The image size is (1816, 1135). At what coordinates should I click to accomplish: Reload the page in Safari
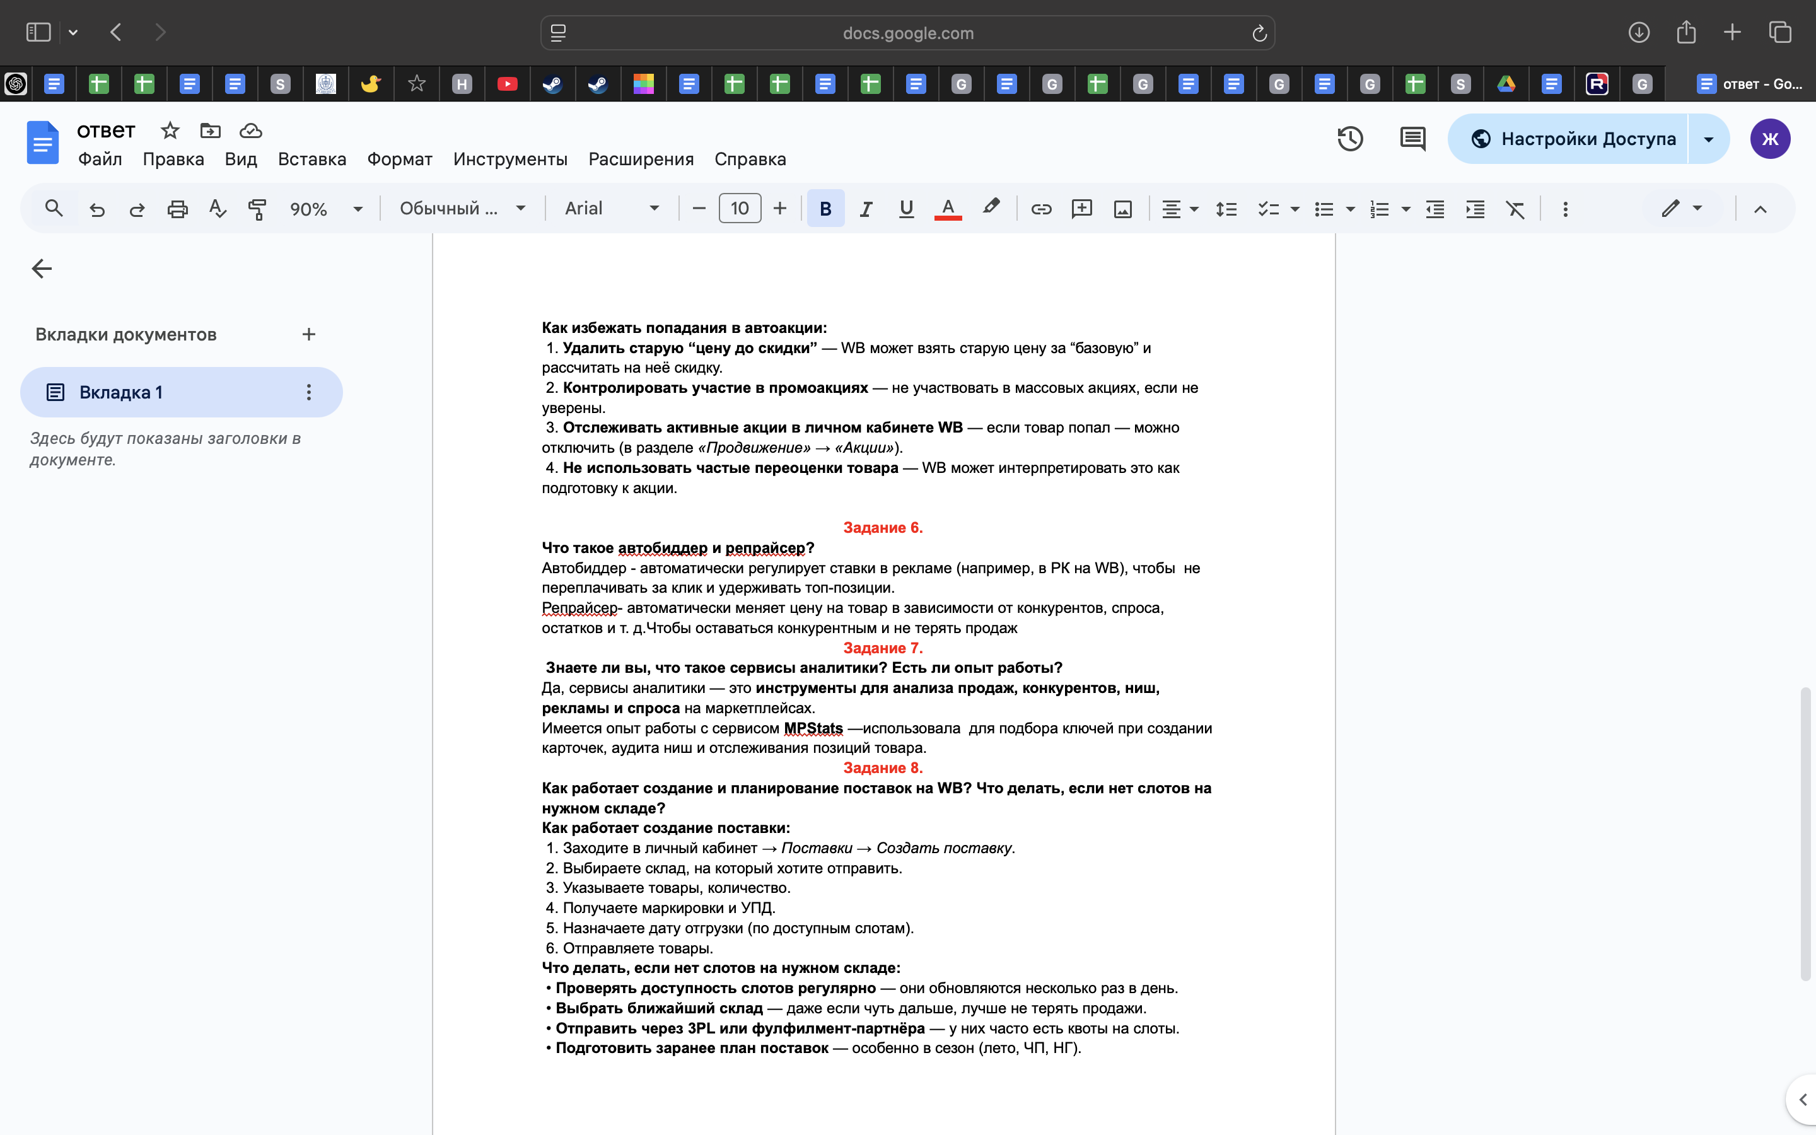[1259, 33]
